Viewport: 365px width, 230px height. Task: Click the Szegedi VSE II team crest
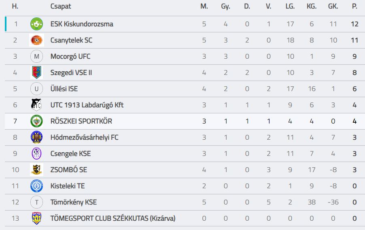coord(37,73)
